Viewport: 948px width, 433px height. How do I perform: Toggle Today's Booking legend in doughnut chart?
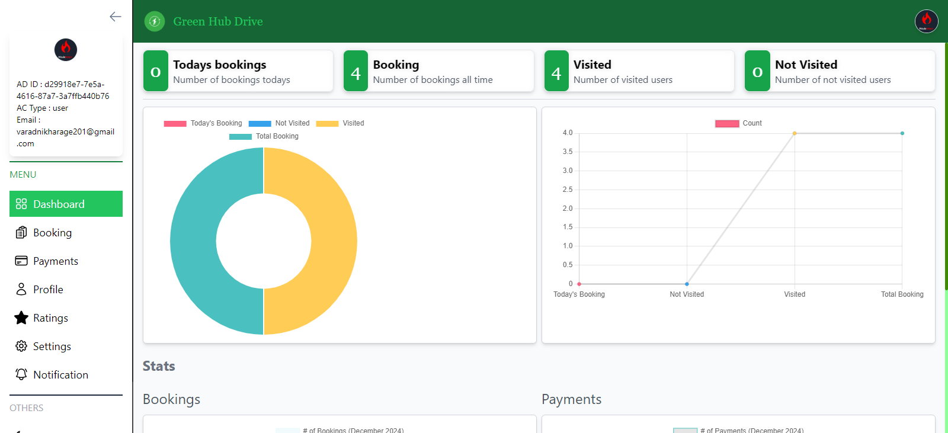click(203, 123)
